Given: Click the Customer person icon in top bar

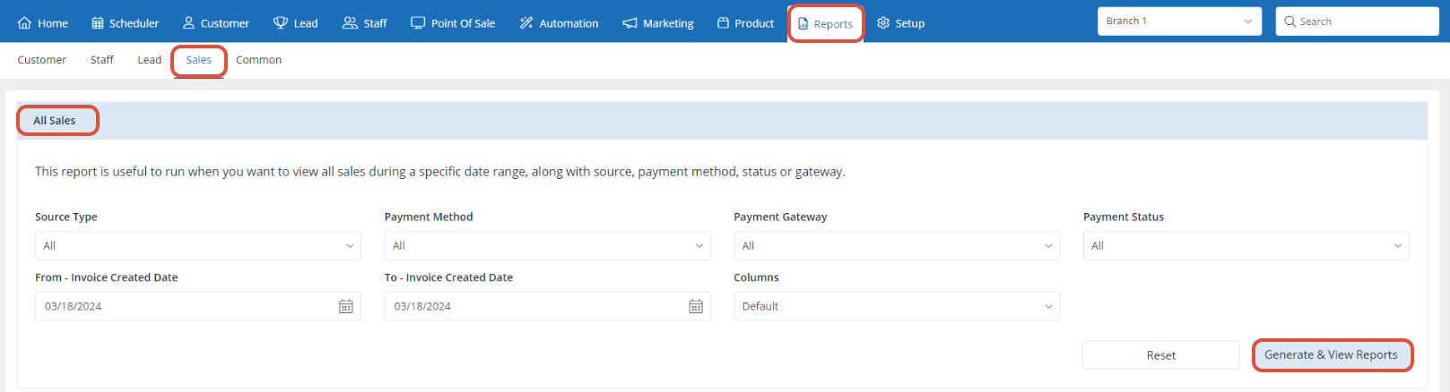Looking at the screenshot, I should (188, 23).
